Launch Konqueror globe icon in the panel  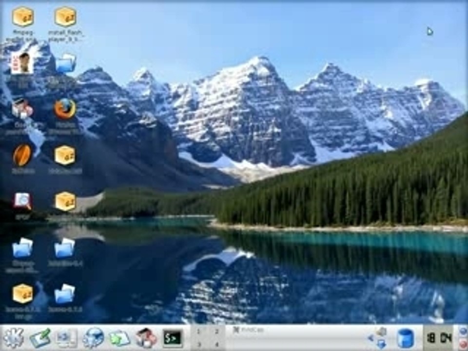coord(93,338)
